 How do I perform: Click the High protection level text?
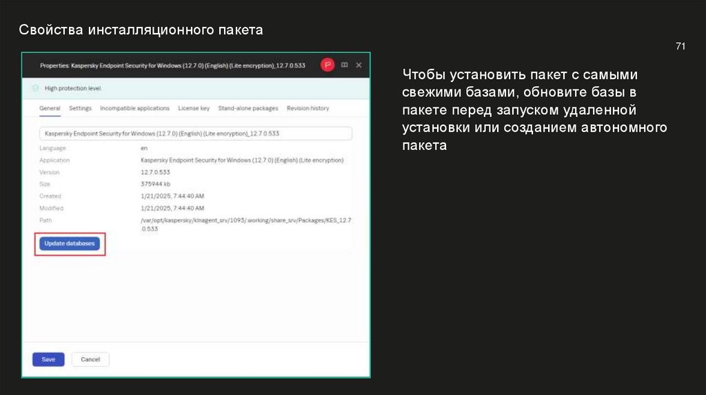73,89
